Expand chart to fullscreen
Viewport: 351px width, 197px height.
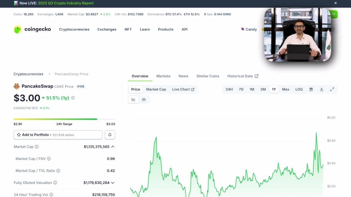pos(332,89)
